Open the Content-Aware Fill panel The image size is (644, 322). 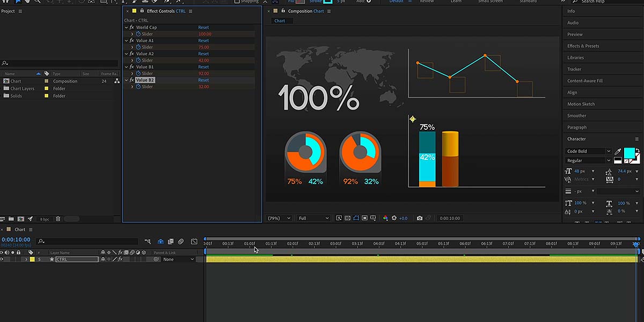(x=585, y=80)
